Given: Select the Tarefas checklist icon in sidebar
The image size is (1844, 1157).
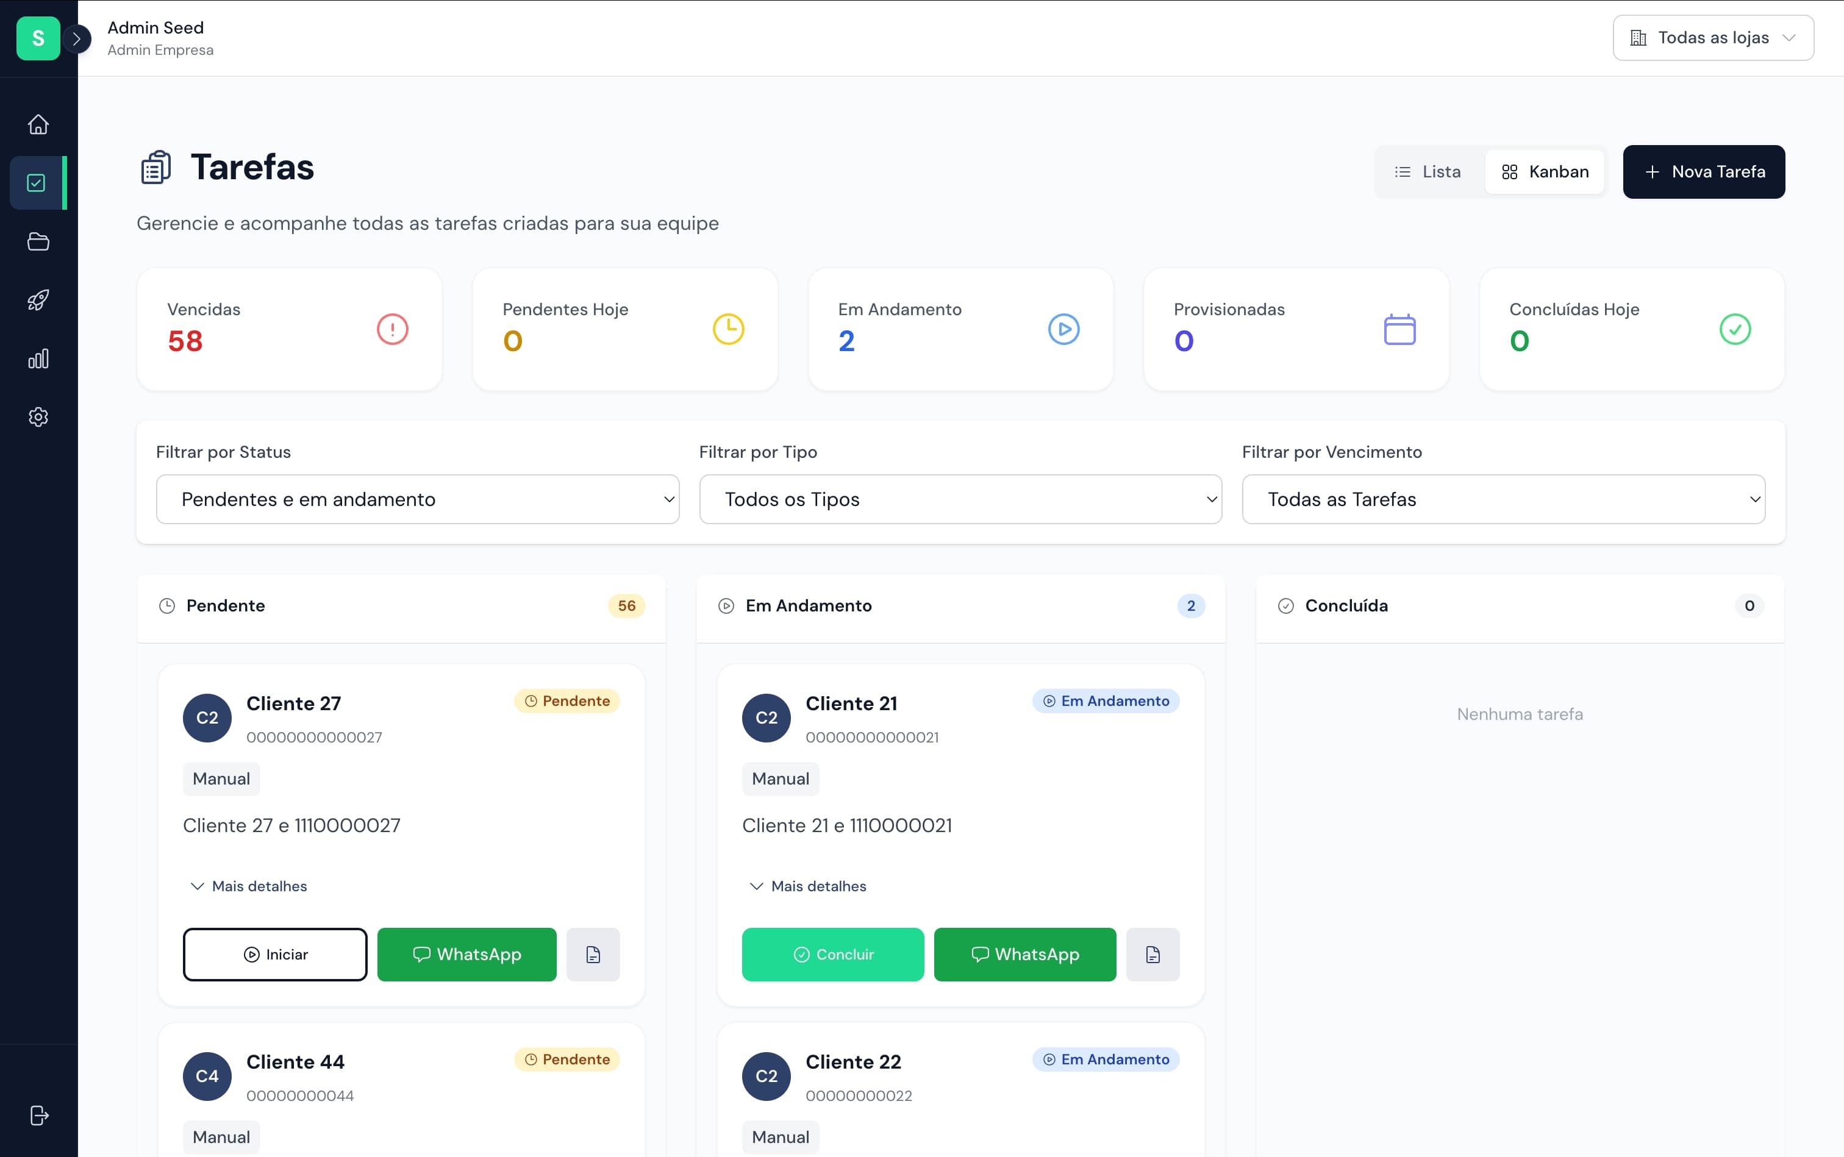Looking at the screenshot, I should click(38, 182).
